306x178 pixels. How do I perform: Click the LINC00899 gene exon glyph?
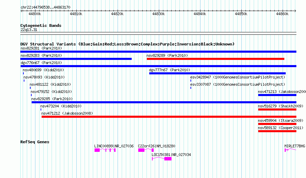(105, 150)
